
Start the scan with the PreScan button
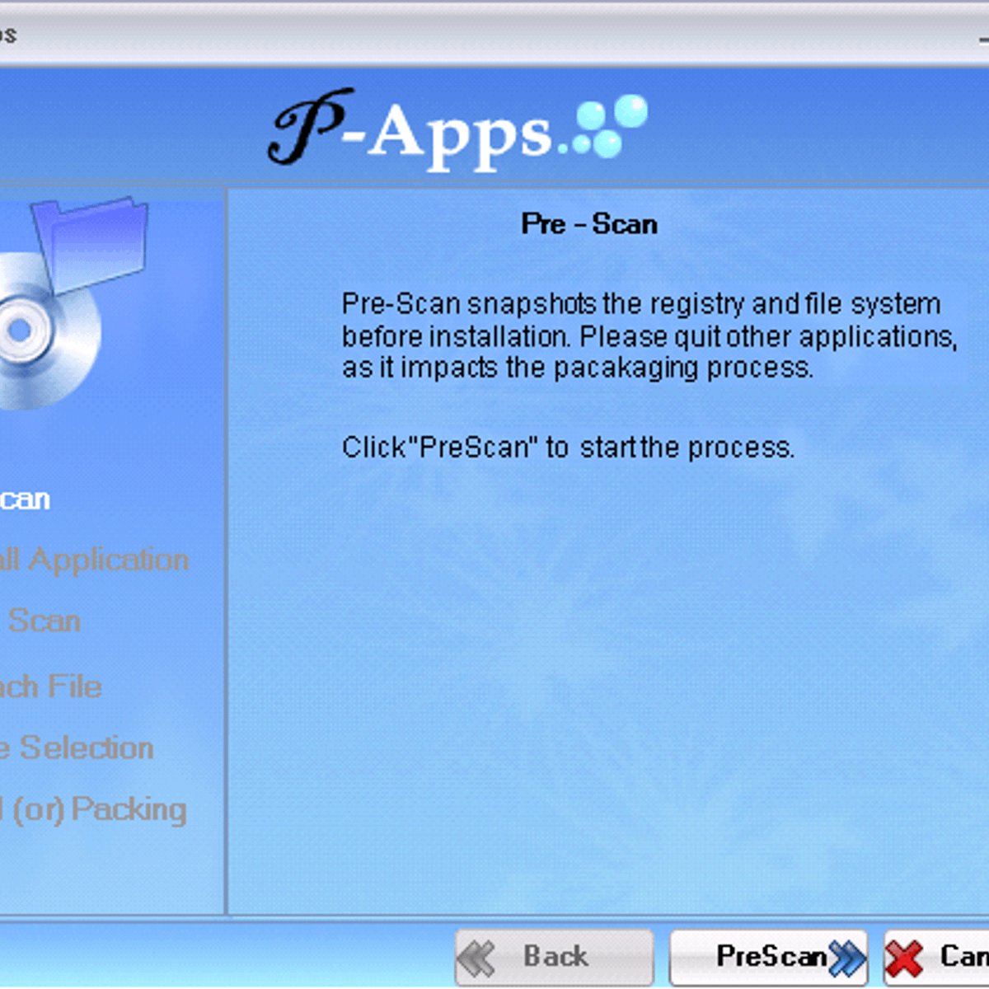[768, 957]
